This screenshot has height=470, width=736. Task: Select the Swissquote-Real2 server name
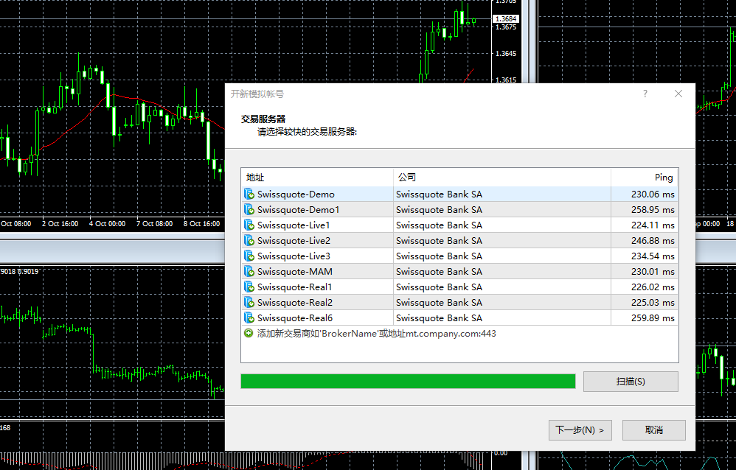pyautogui.click(x=295, y=303)
